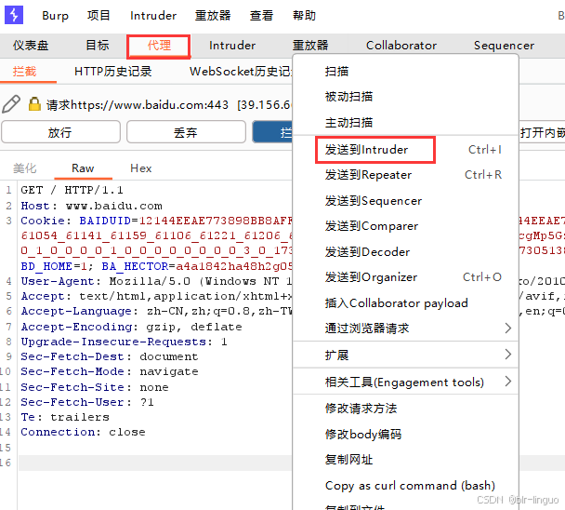
Task: Open the 重放器 menu in menu bar
Action: pos(213,16)
